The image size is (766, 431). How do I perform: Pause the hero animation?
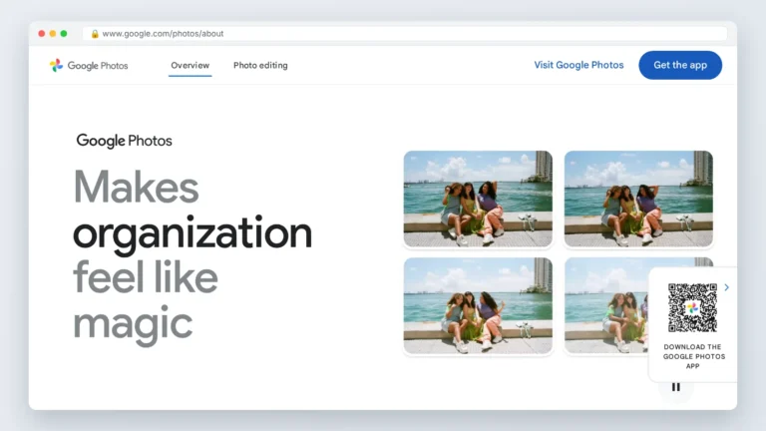point(675,387)
